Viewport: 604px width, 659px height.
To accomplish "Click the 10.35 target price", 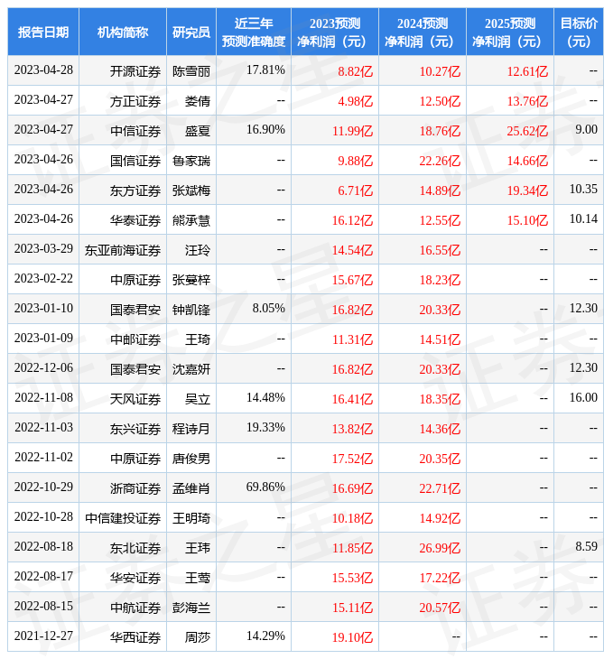I will pos(583,190).
